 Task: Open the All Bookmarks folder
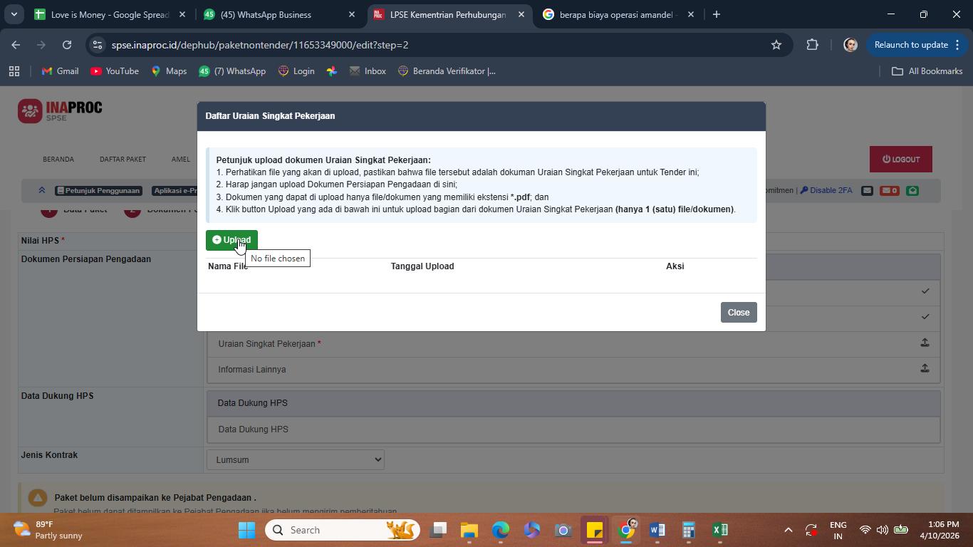tap(927, 71)
